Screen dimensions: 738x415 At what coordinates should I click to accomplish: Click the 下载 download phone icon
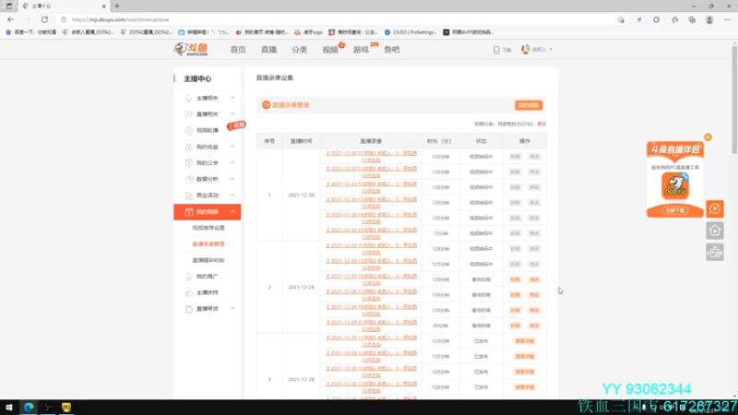coord(496,50)
